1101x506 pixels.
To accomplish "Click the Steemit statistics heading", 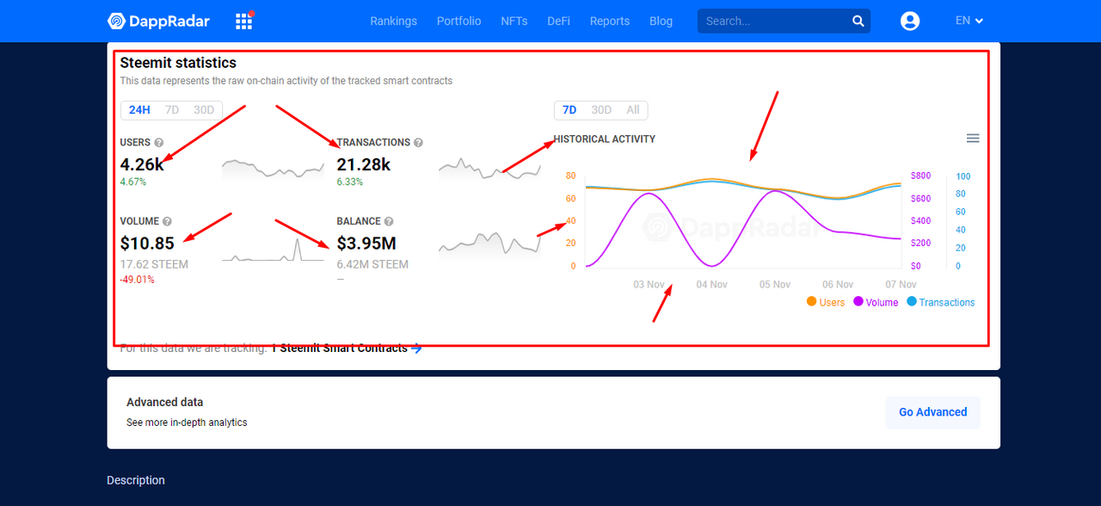I will (x=178, y=63).
